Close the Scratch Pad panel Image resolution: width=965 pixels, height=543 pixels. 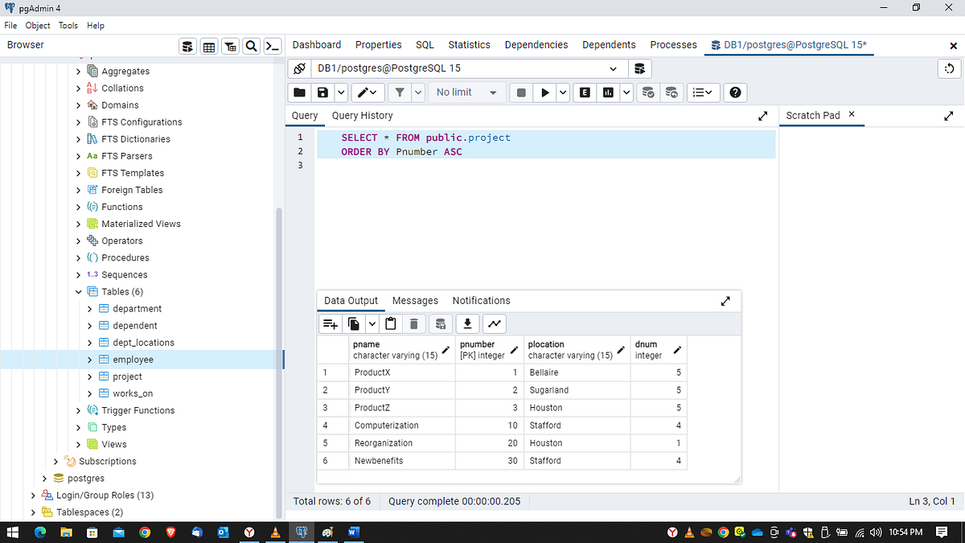click(852, 115)
